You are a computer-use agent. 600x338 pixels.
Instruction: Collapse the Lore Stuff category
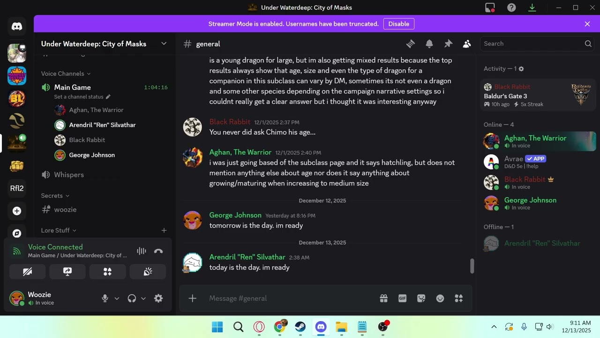[59, 230]
